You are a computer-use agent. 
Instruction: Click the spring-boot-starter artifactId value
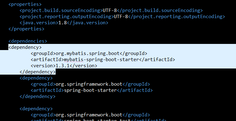tap(90, 90)
